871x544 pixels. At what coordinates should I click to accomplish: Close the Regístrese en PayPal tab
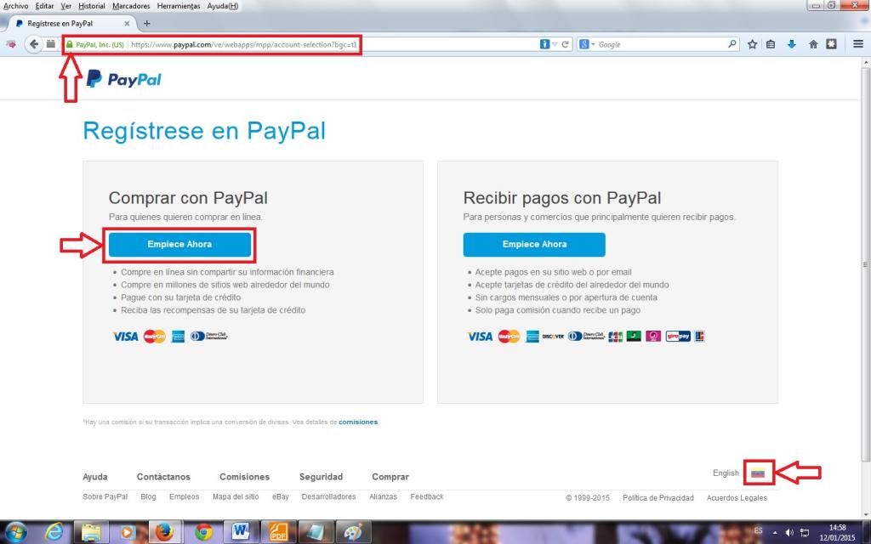pos(127,24)
